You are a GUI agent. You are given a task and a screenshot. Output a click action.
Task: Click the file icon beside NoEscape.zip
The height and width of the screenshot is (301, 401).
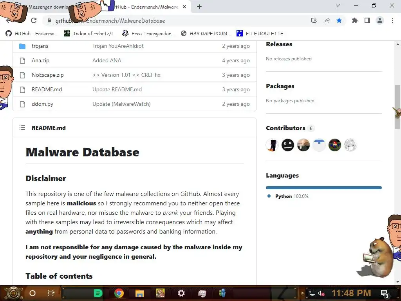22,75
